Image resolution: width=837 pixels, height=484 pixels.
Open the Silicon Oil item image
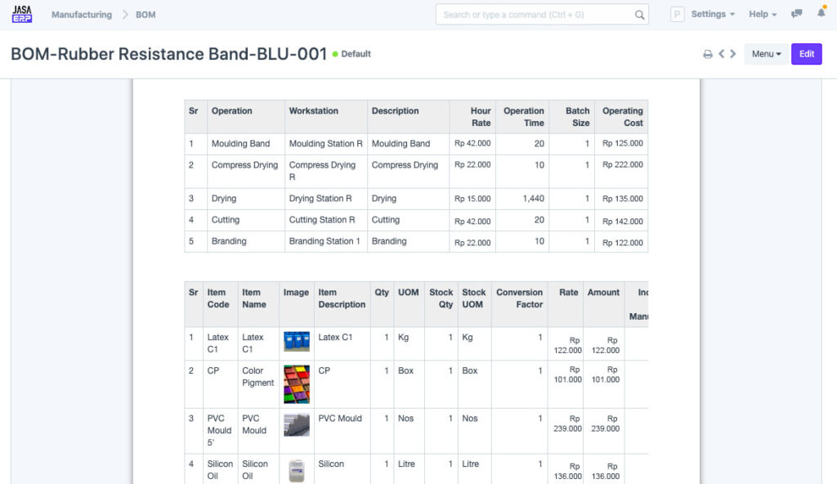[296, 469]
